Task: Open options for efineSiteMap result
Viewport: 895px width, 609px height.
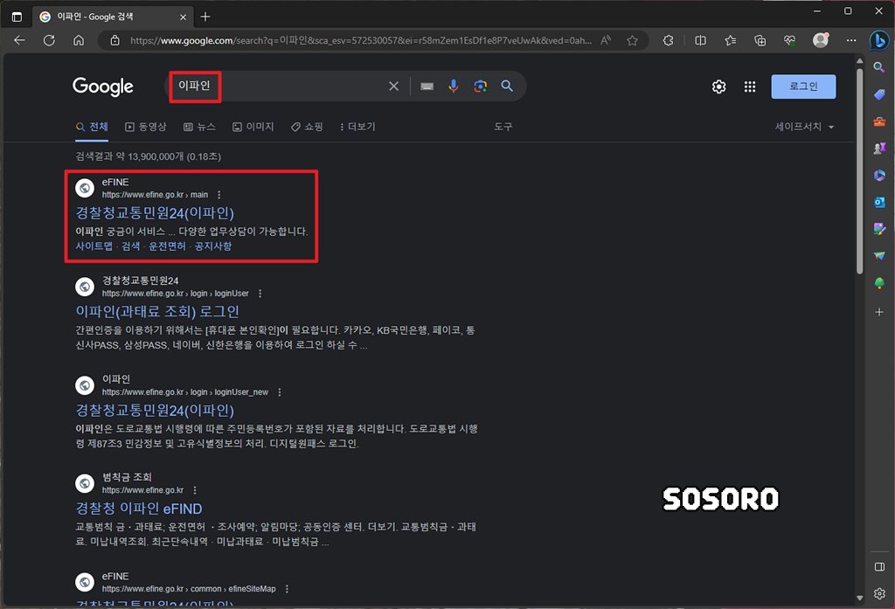Action: tap(287, 589)
